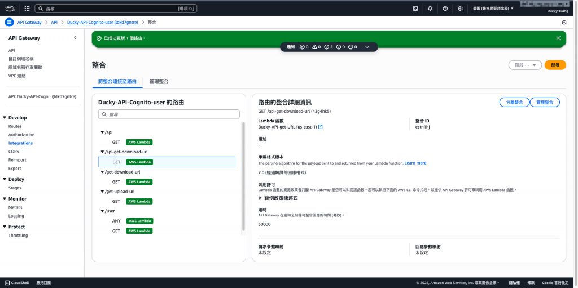The image size is (578, 288).
Task: Open Integrations in the sidebar
Action: pos(20,143)
